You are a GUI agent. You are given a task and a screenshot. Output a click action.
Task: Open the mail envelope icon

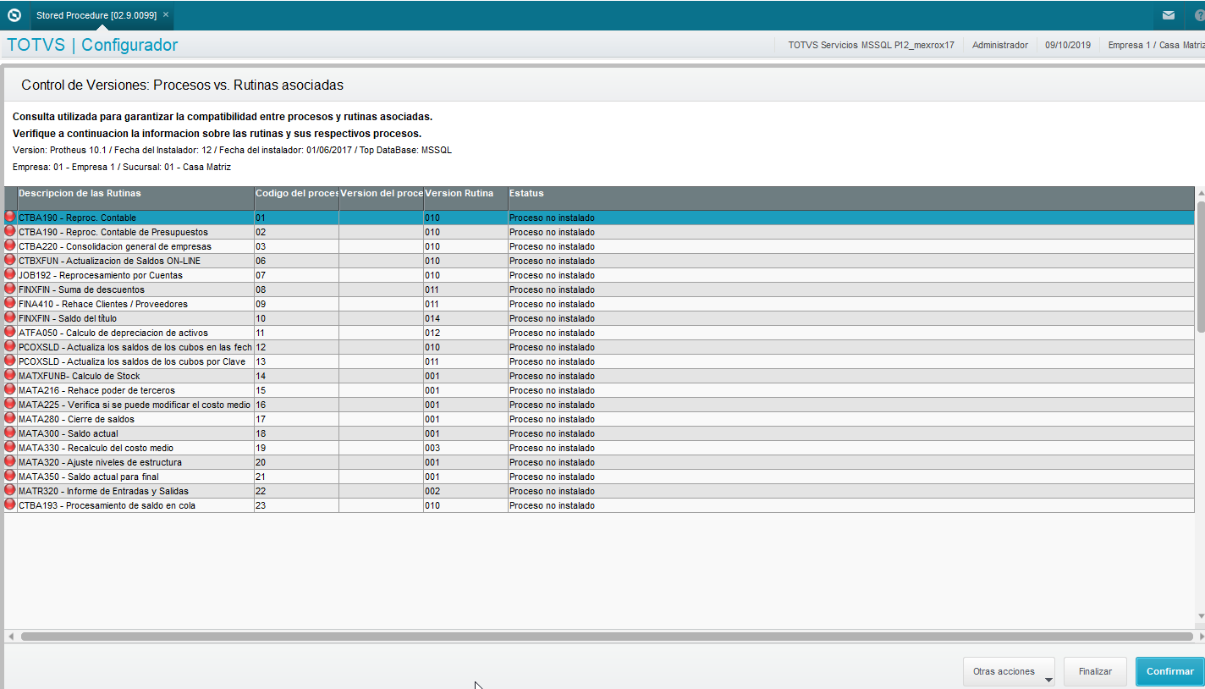tap(1169, 15)
